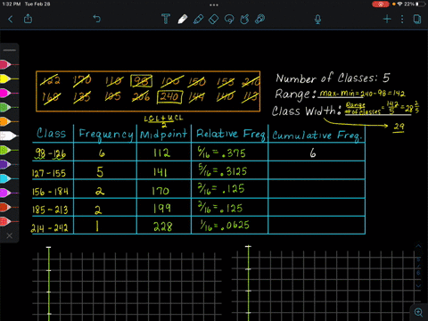Tap the Frequency column header

click(106, 135)
